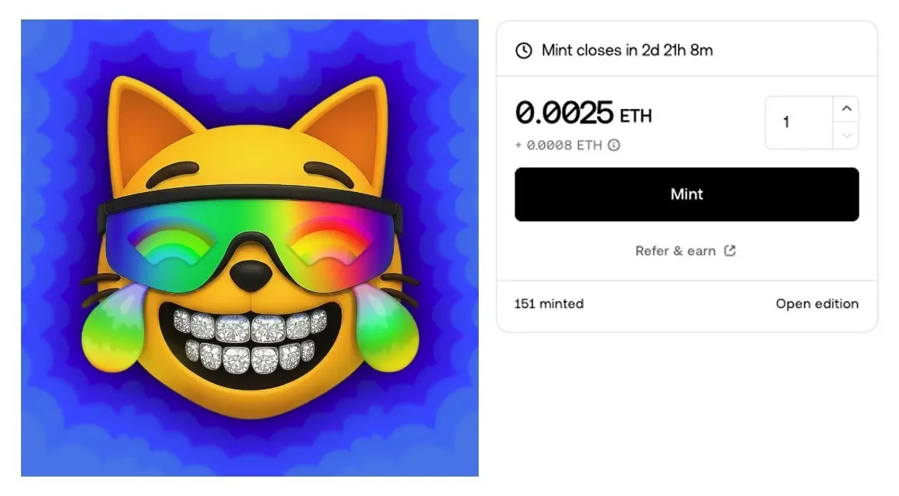Click the cat's black nose
This screenshot has height=496, width=899.
click(251, 275)
